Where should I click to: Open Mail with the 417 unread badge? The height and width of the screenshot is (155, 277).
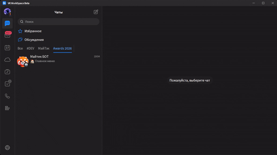(7, 35)
